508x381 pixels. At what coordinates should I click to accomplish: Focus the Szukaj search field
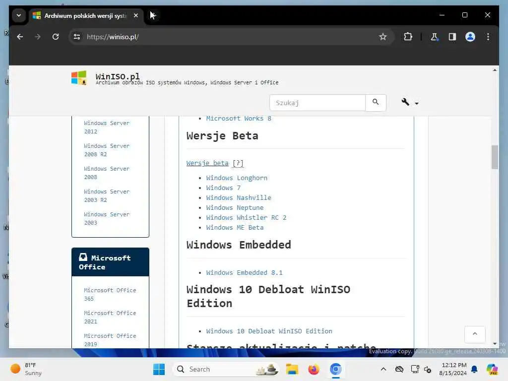317,103
